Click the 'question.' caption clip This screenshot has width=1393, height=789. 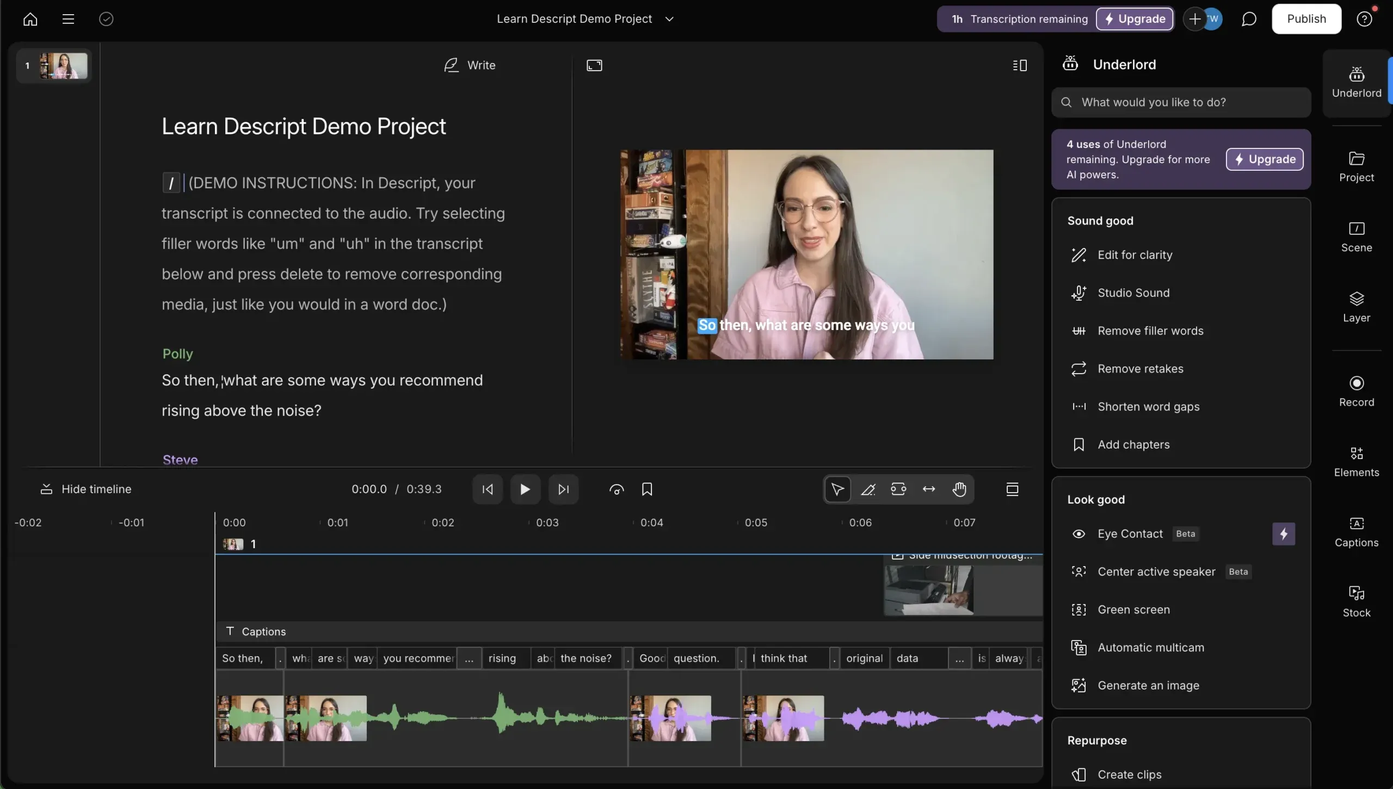click(x=702, y=658)
